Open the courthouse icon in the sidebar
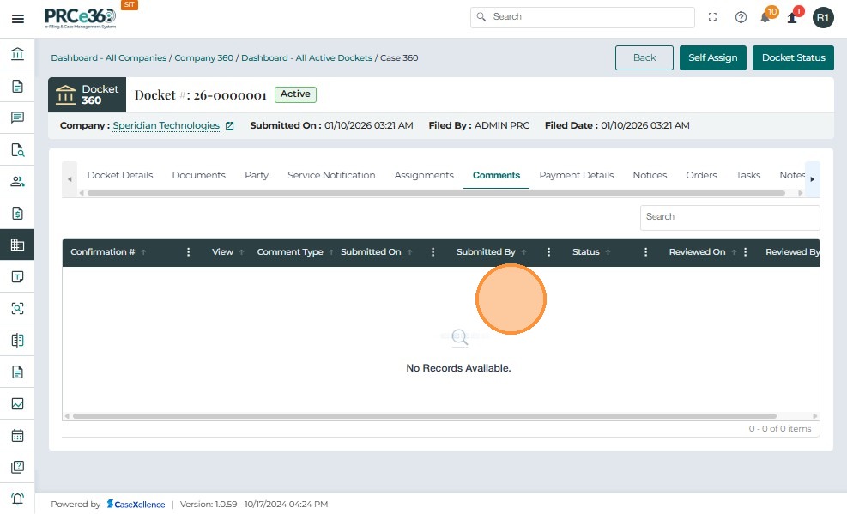The image size is (847, 514). [17, 54]
